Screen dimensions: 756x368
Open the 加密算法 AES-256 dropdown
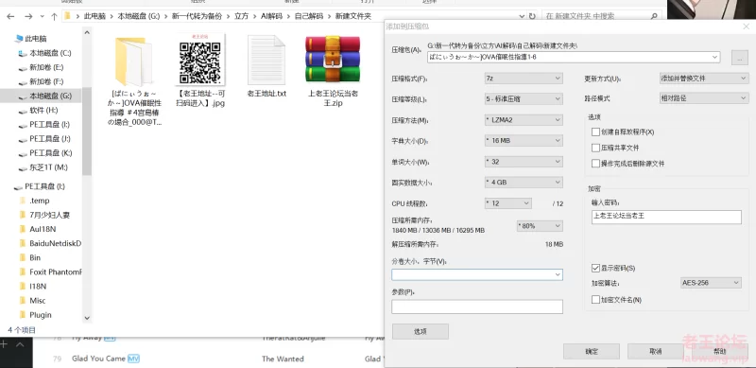(711, 283)
